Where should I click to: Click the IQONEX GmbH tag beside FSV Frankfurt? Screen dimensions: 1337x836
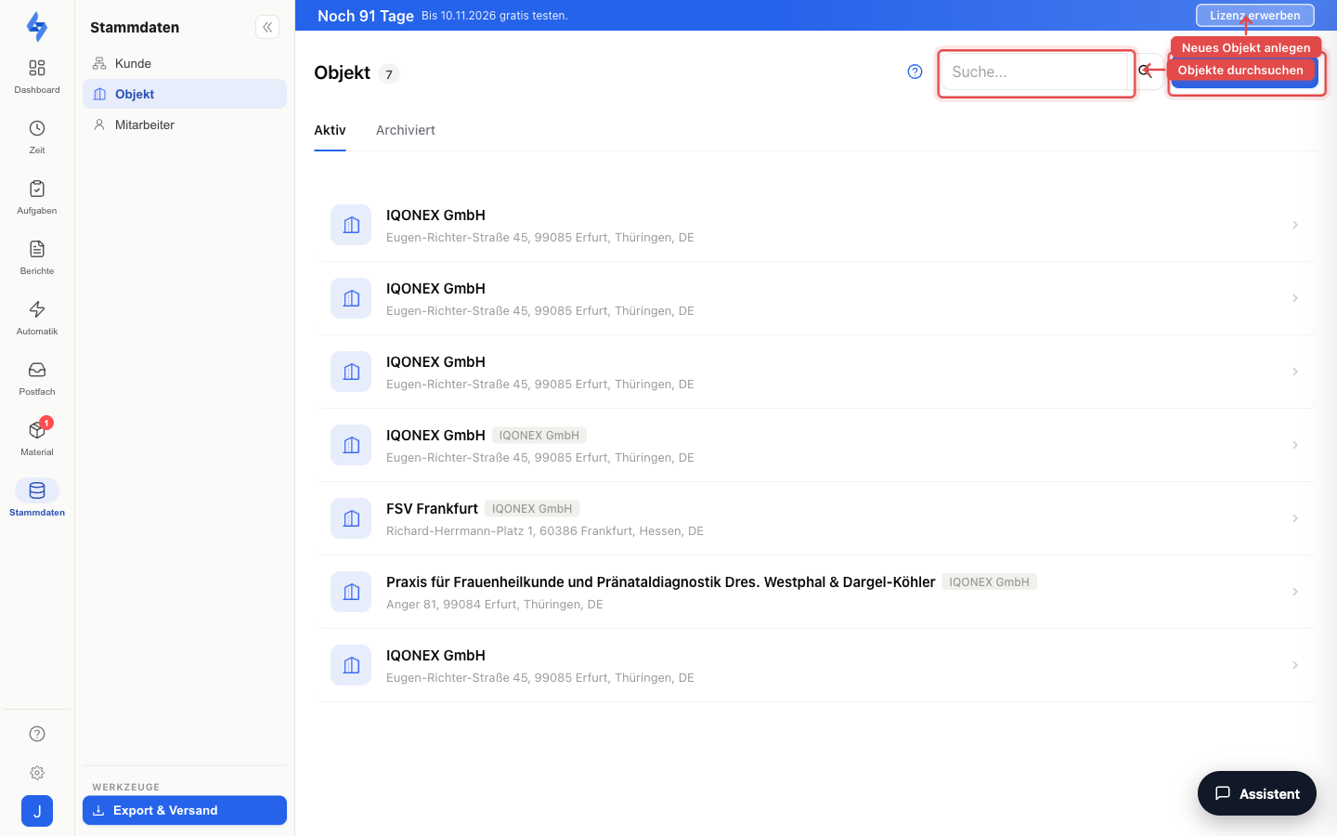532,509
